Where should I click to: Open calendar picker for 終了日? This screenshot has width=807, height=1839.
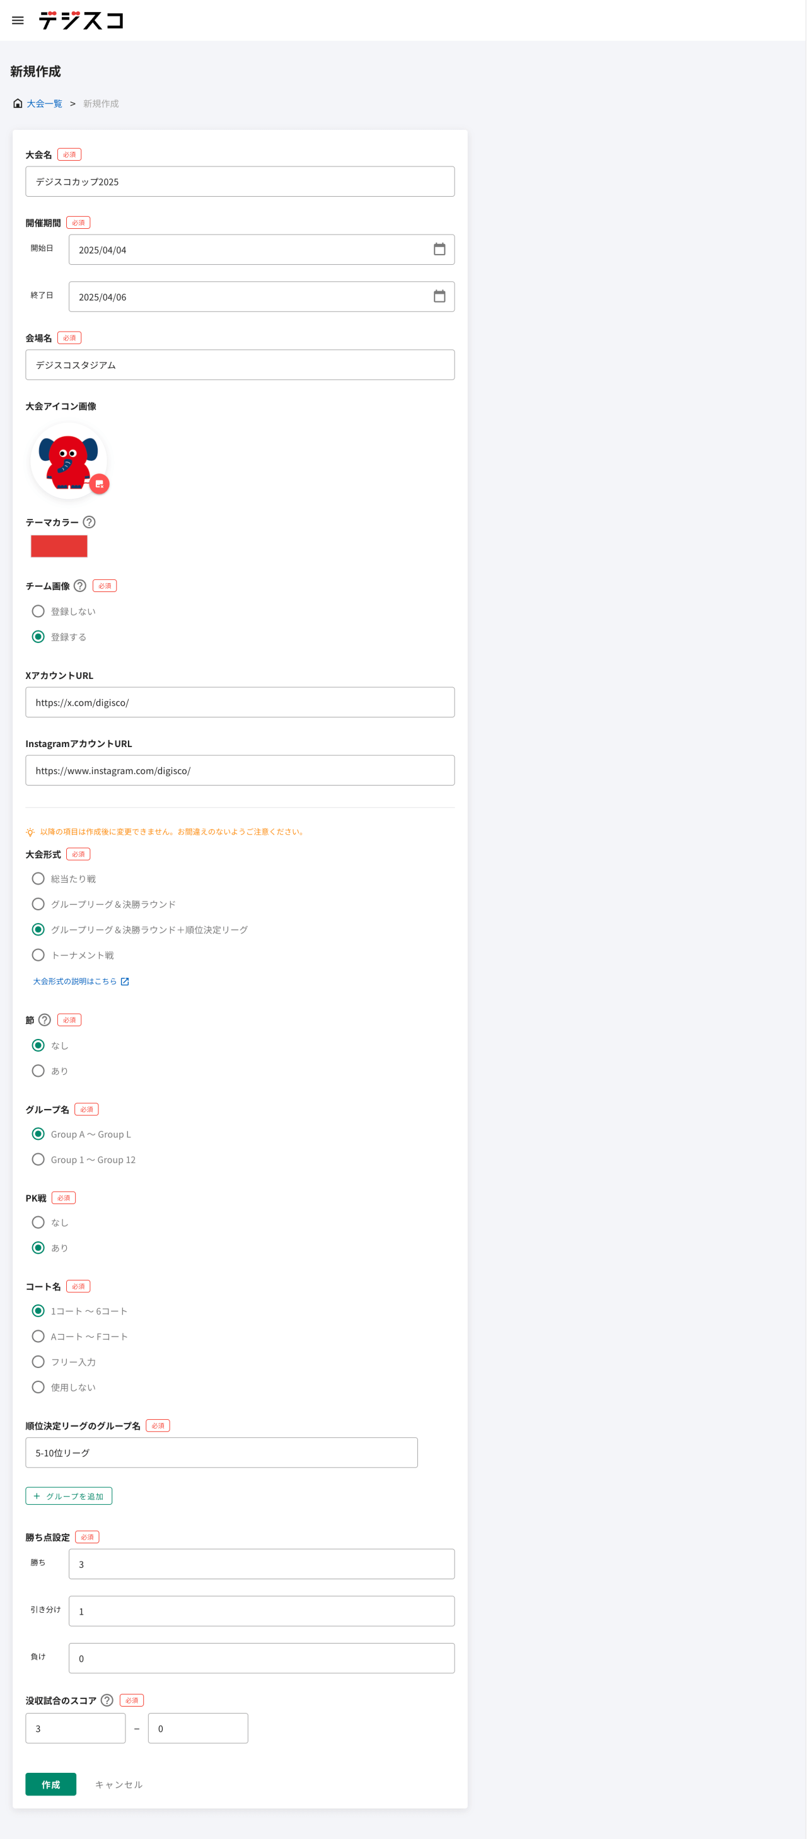coord(439,296)
